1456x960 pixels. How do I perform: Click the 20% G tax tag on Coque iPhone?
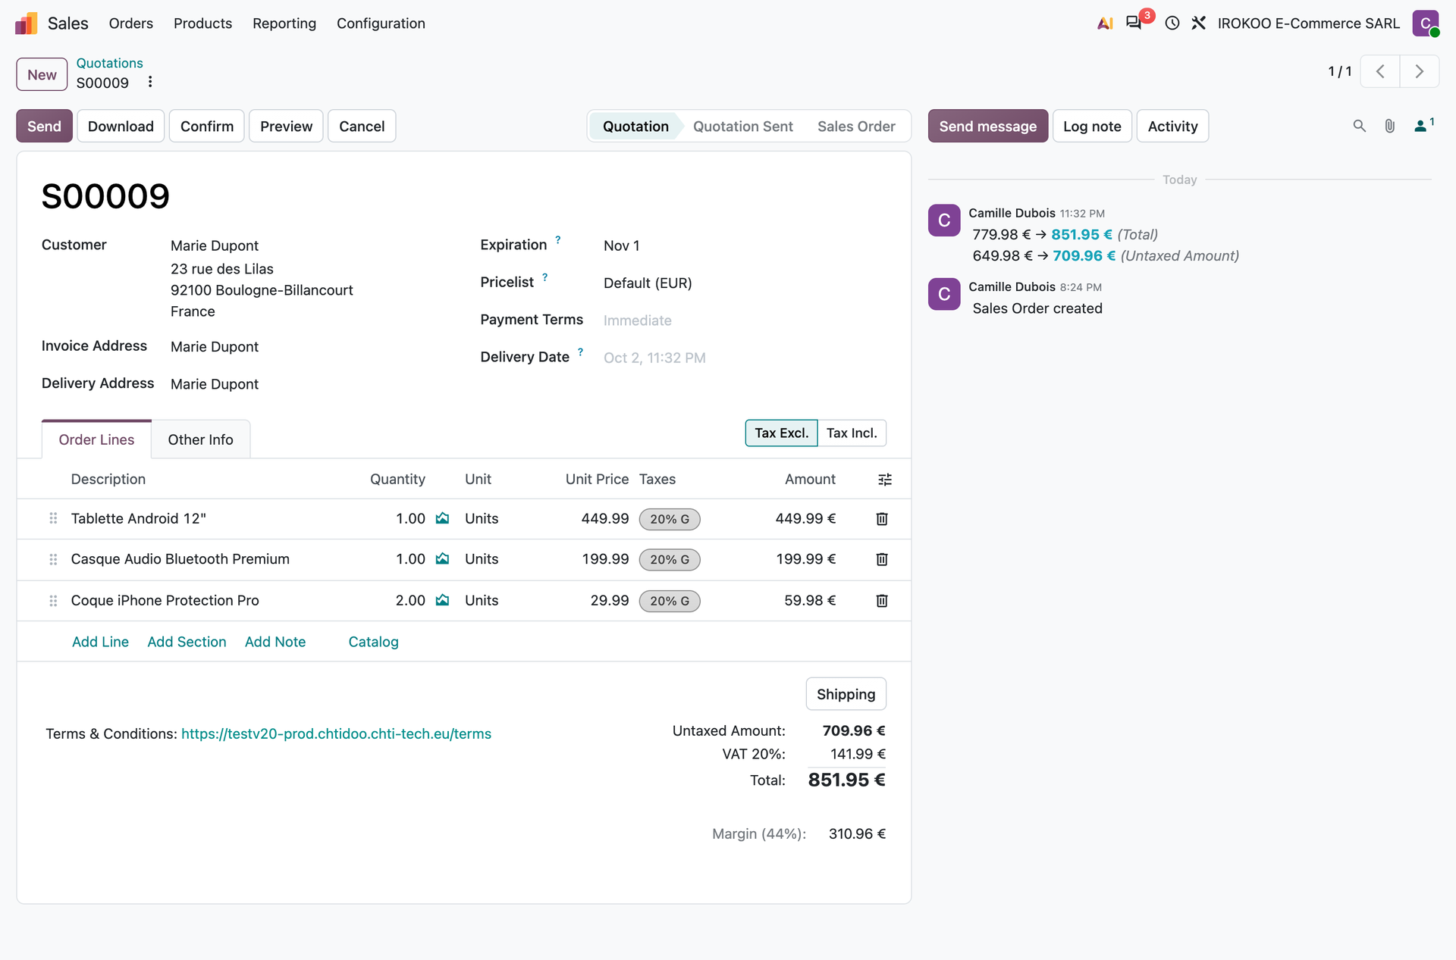pos(670,602)
